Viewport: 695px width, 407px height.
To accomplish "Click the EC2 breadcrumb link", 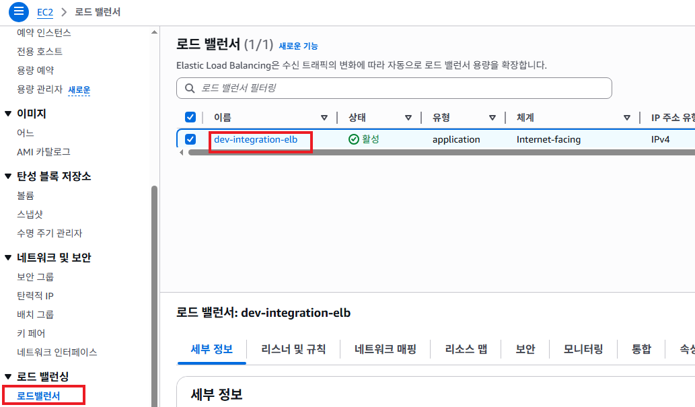I will click(x=45, y=12).
